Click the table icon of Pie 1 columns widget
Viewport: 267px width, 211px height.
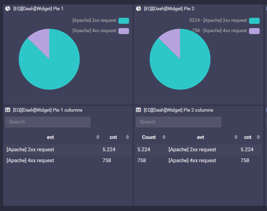coord(8,110)
